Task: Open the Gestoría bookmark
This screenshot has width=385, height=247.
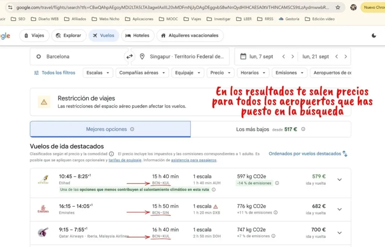Action: pos(289,19)
